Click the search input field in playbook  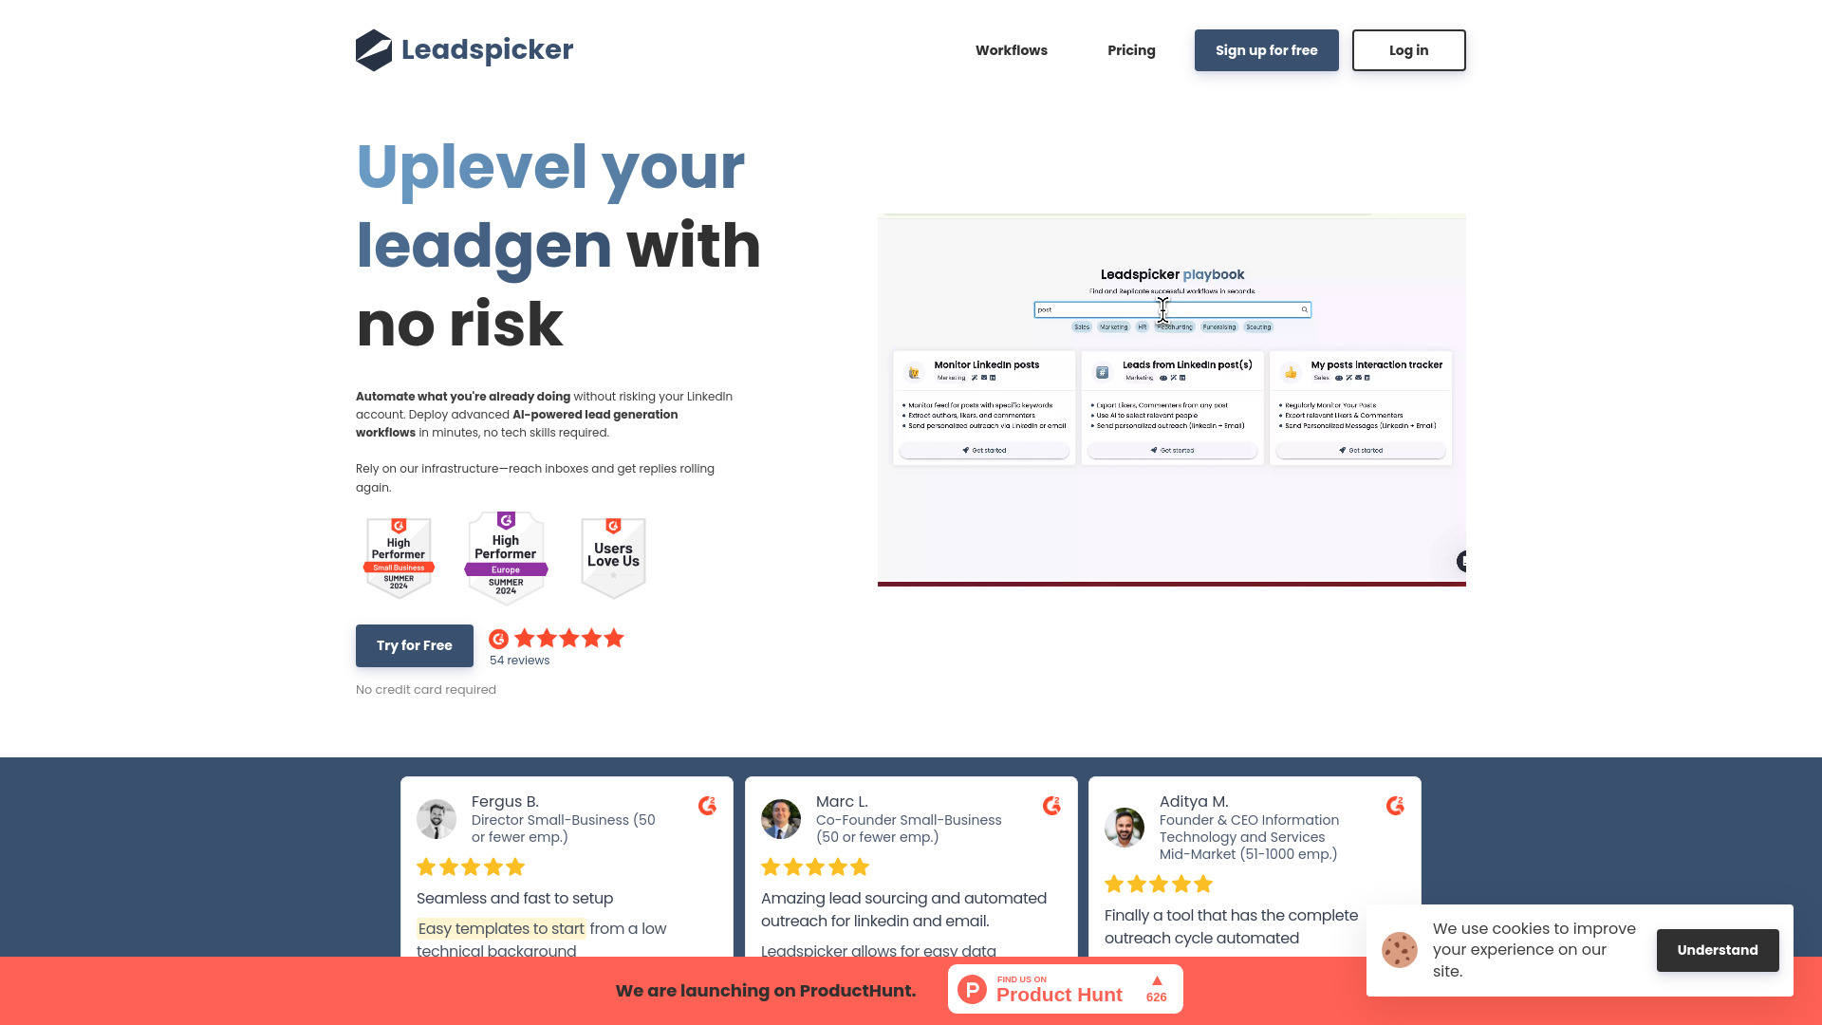1171,309
